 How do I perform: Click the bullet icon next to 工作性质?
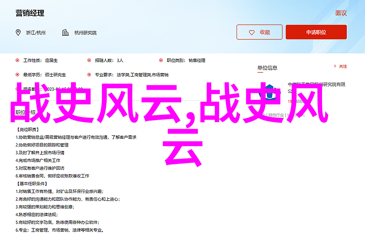point(17,60)
